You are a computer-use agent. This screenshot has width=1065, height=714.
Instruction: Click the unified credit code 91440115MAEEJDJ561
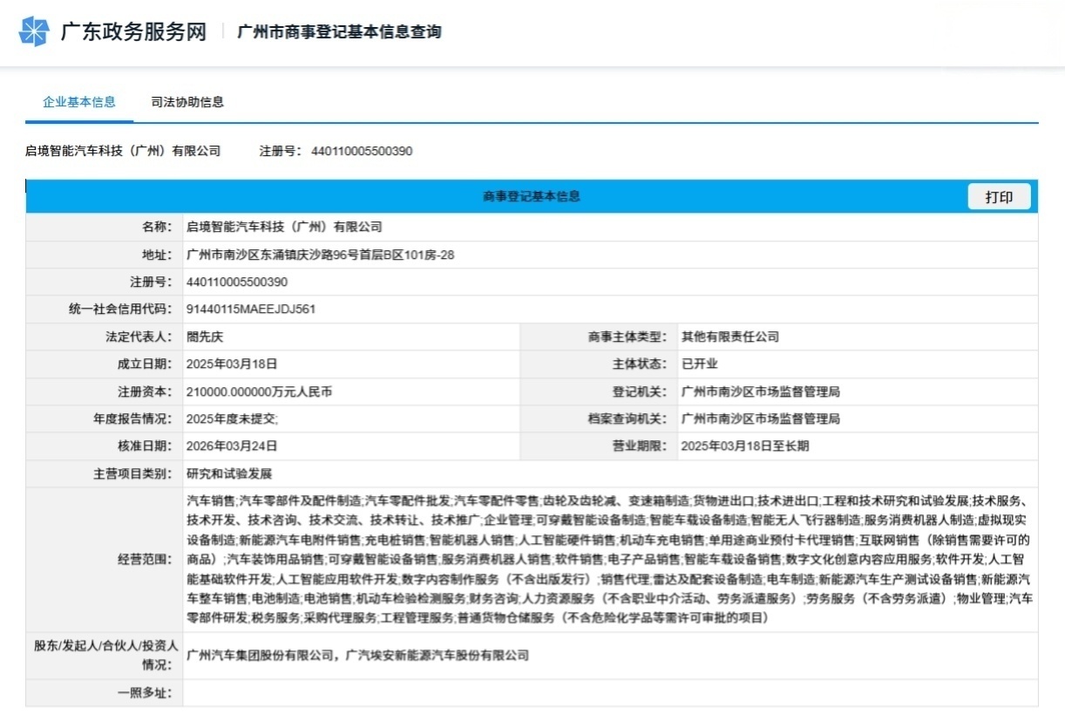pyautogui.click(x=251, y=309)
